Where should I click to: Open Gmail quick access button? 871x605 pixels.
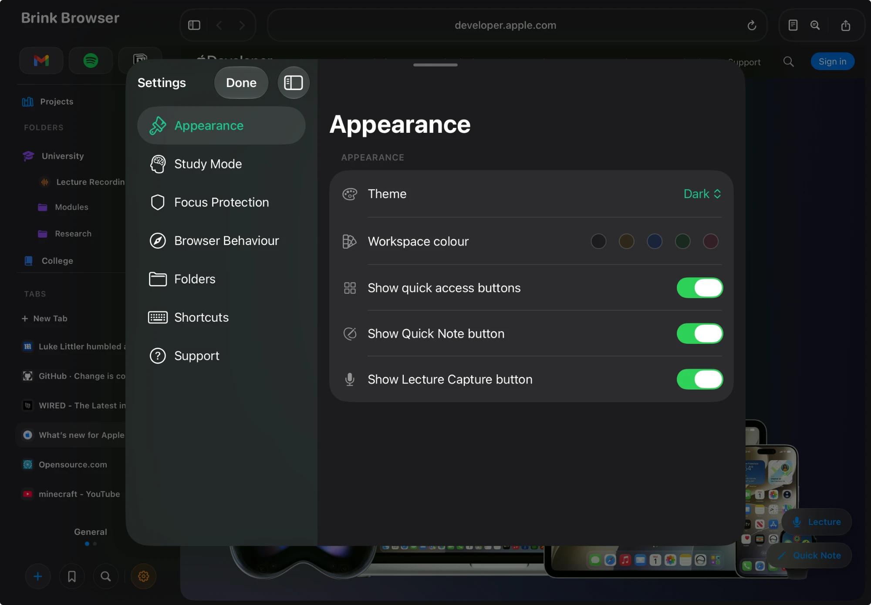(x=41, y=60)
